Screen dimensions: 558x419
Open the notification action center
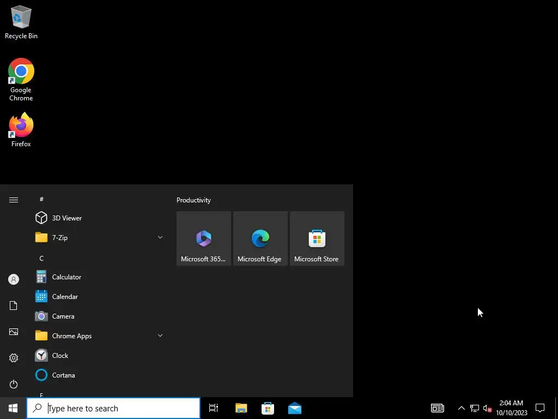[540, 408]
